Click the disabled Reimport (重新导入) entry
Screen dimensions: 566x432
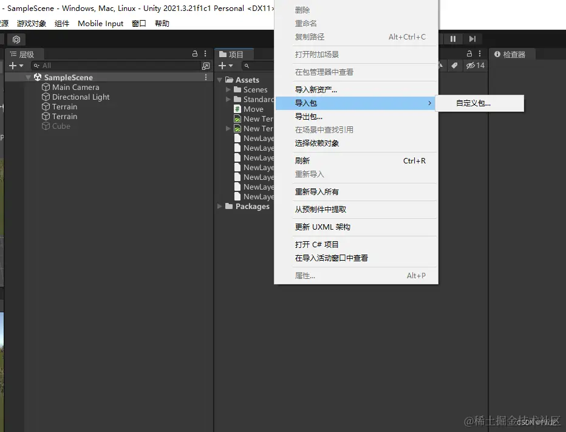(355, 174)
